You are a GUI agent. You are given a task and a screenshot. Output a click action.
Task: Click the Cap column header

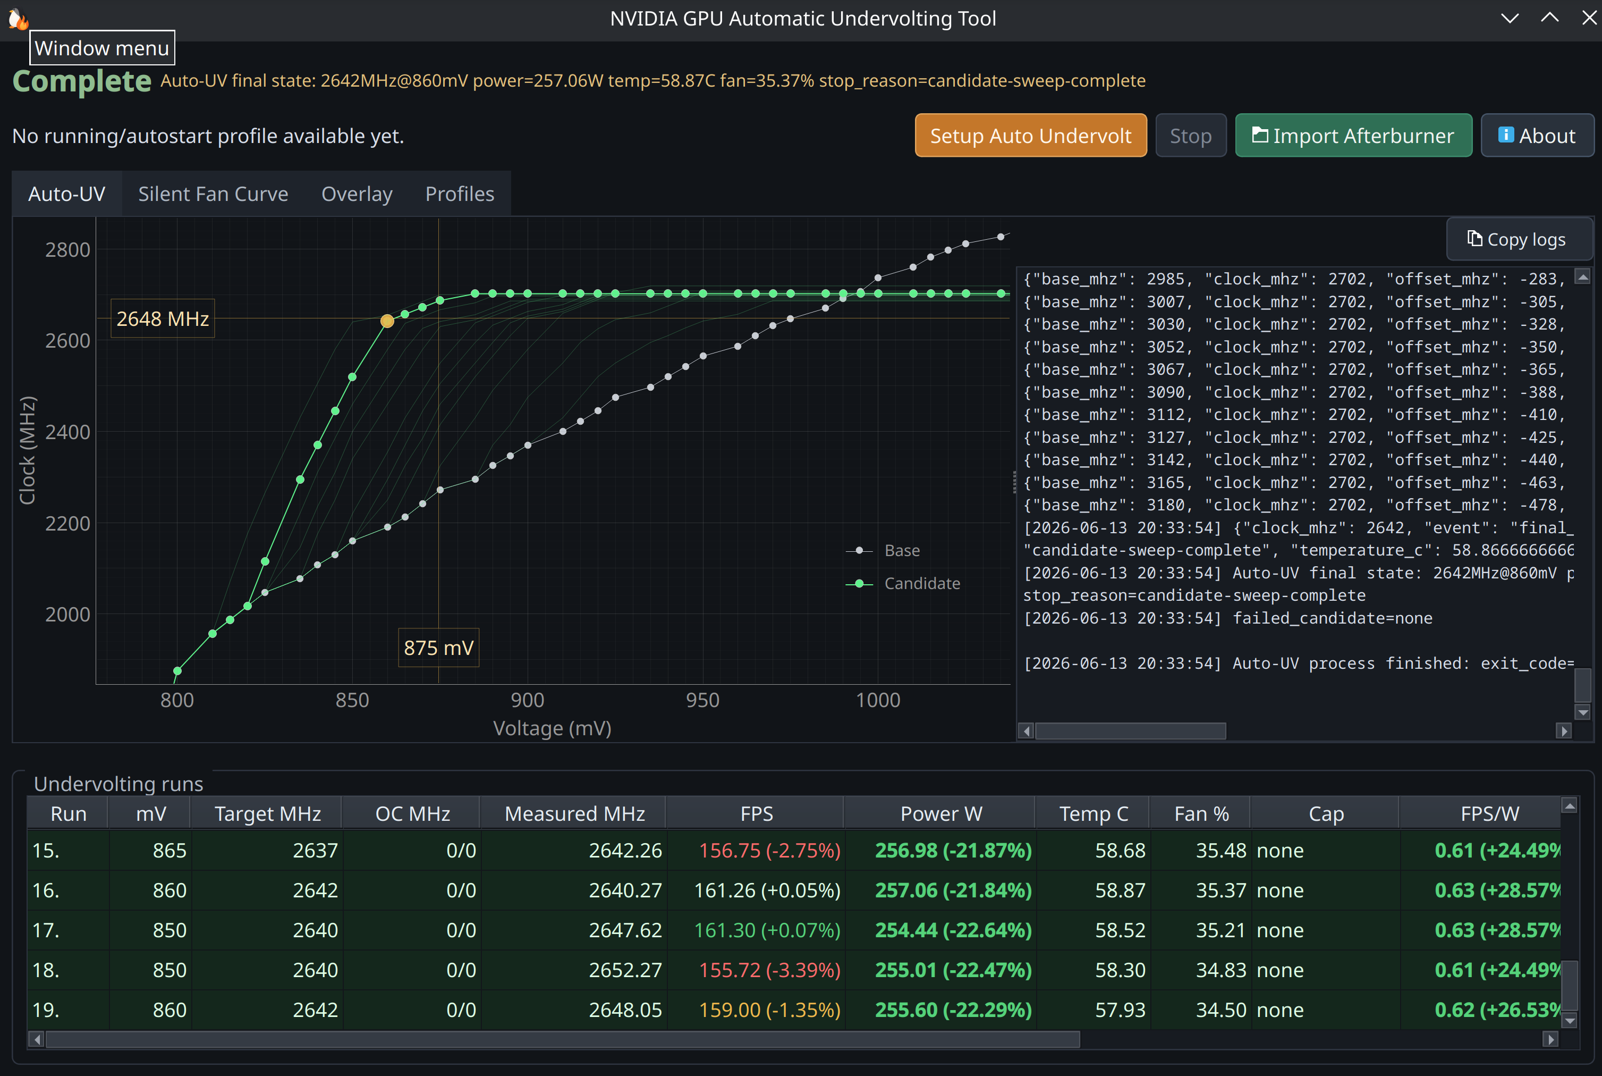[1326, 814]
